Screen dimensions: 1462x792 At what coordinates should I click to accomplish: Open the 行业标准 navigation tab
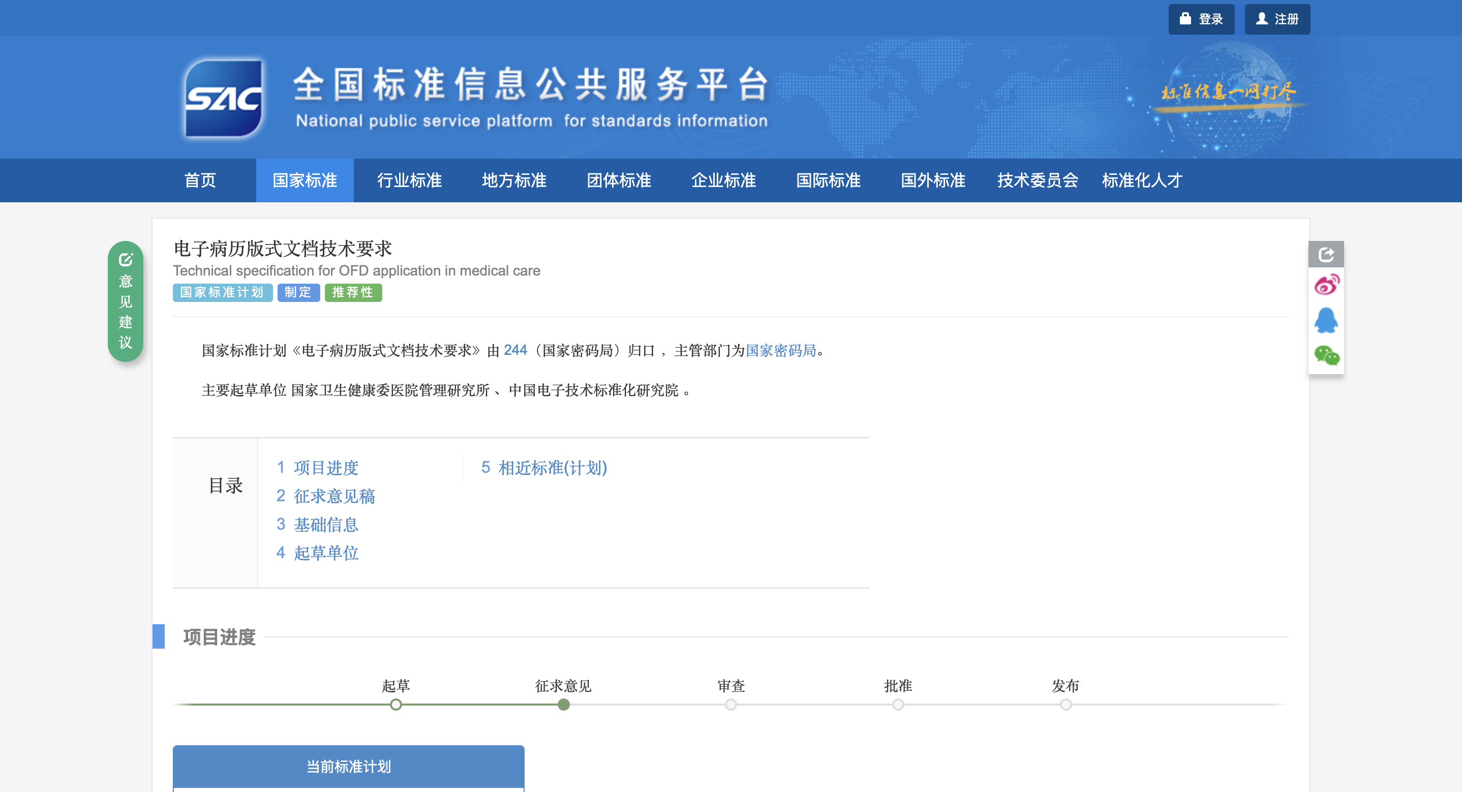click(409, 180)
